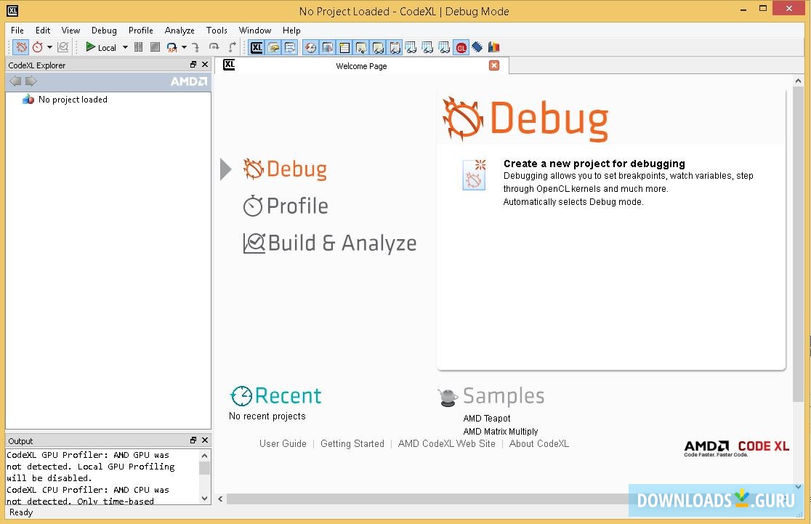Click the Pause debugging toolbar icon
The height and width of the screenshot is (524, 811).
click(138, 47)
